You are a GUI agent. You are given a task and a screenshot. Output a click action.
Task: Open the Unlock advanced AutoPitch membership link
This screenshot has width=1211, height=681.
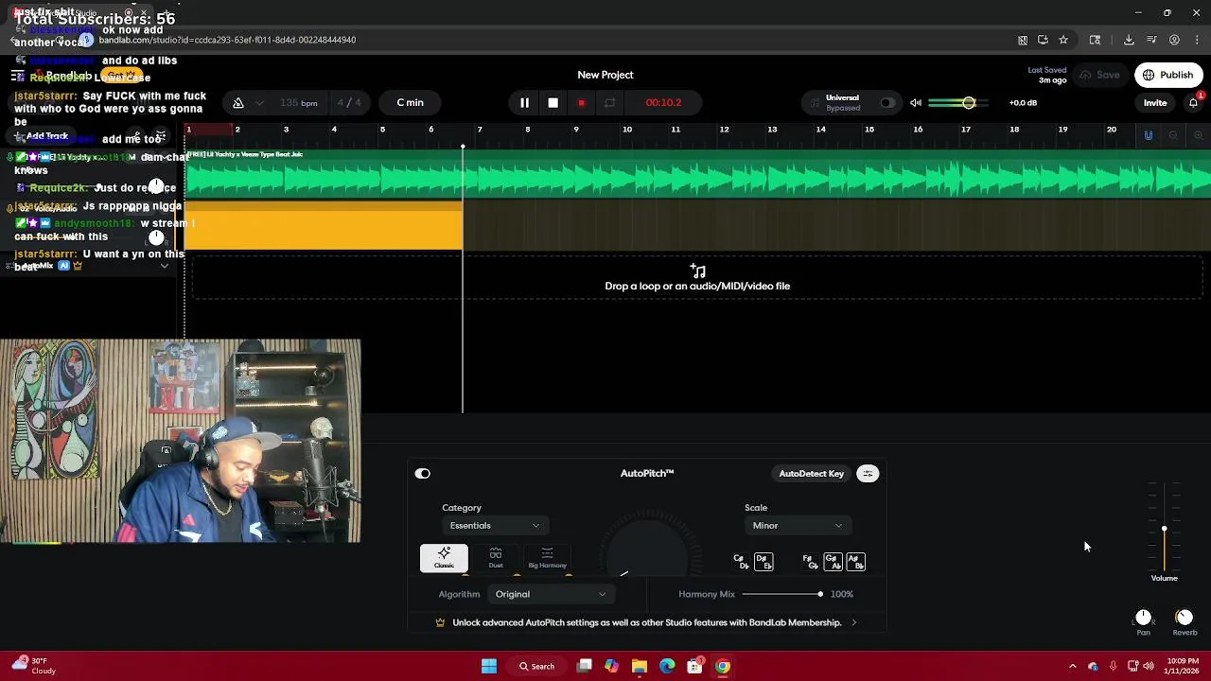[647, 622]
